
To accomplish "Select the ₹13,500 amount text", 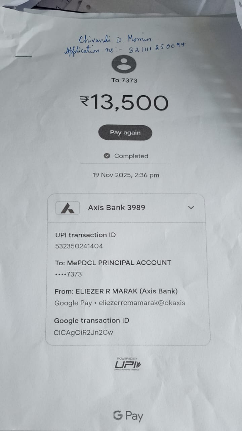I will coord(124,103).
